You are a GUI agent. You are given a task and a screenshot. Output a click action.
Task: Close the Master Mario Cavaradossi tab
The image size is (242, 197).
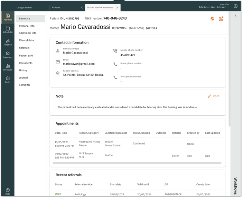click(117, 7)
